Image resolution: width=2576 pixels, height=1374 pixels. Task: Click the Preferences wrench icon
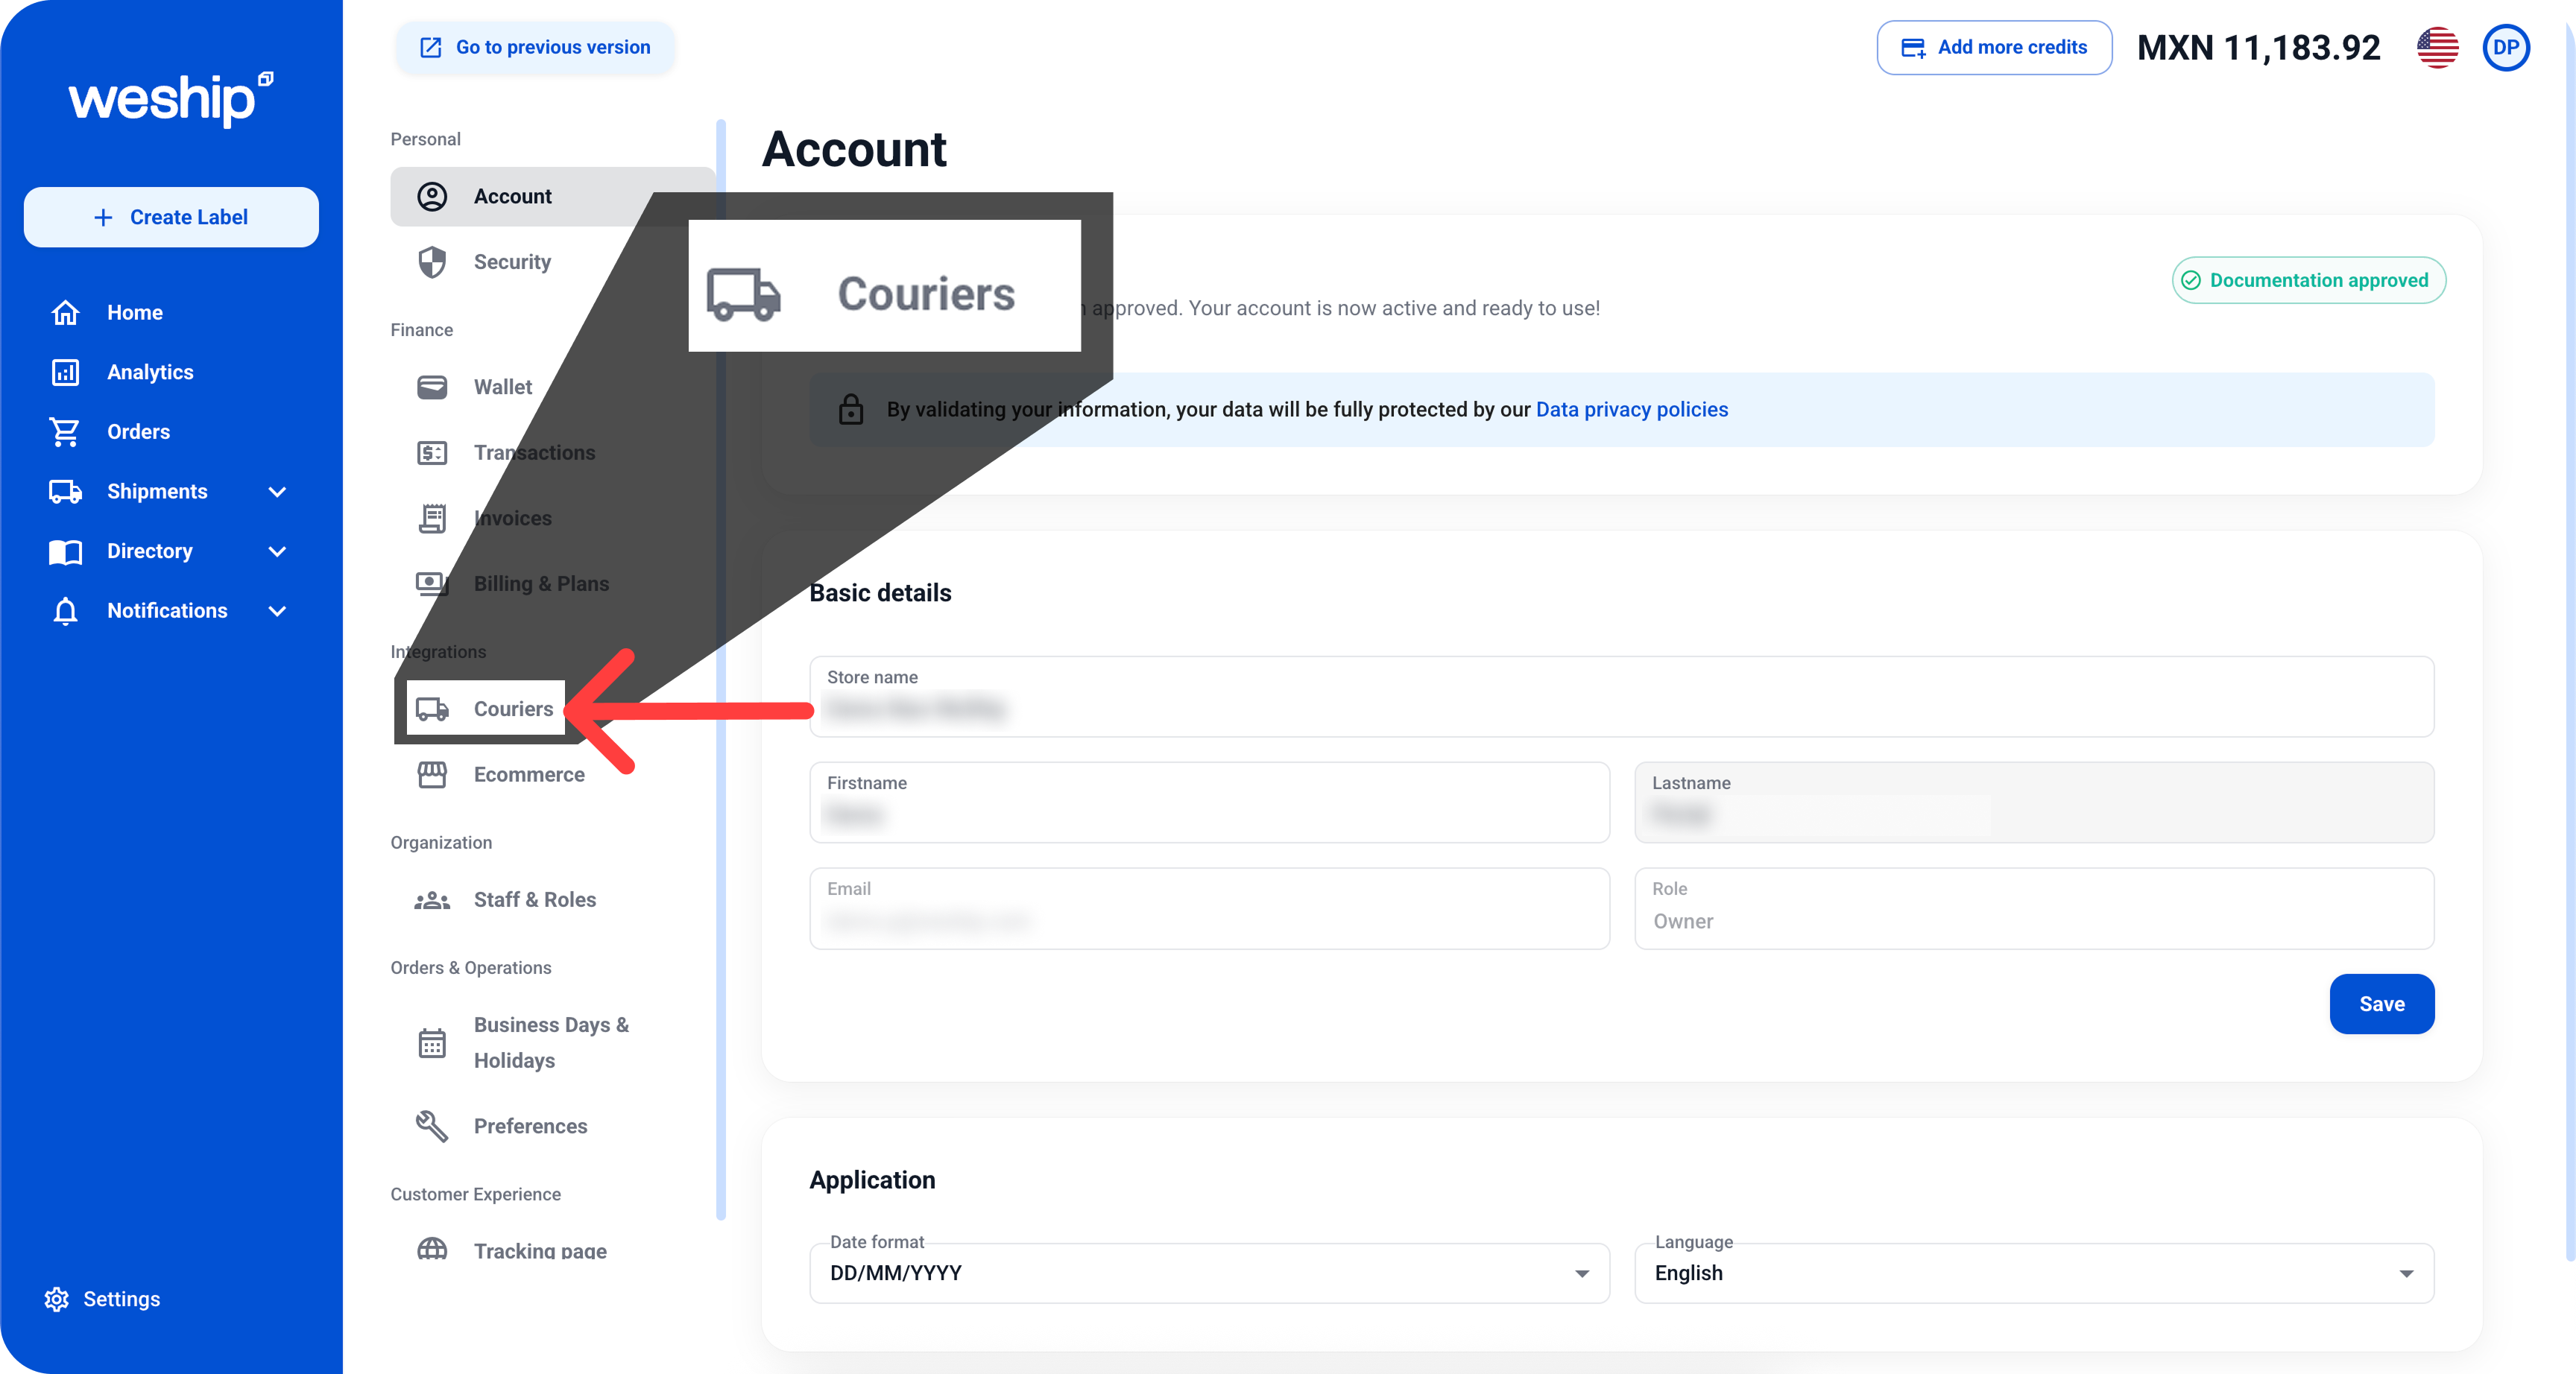432,1126
